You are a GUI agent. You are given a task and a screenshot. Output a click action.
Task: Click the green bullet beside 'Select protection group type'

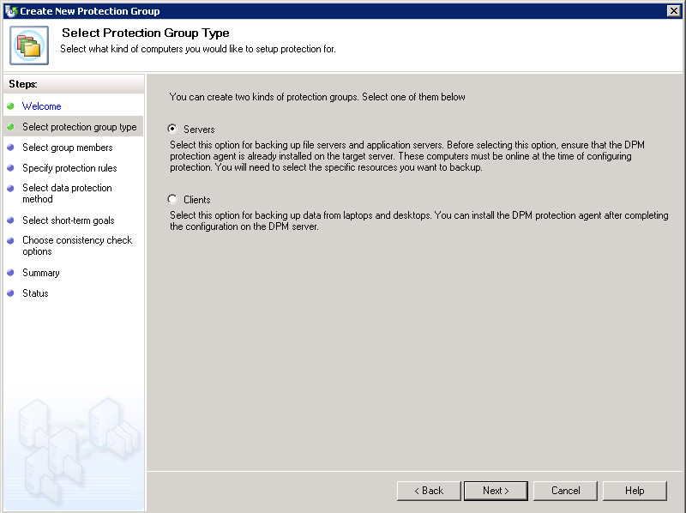tap(10, 126)
